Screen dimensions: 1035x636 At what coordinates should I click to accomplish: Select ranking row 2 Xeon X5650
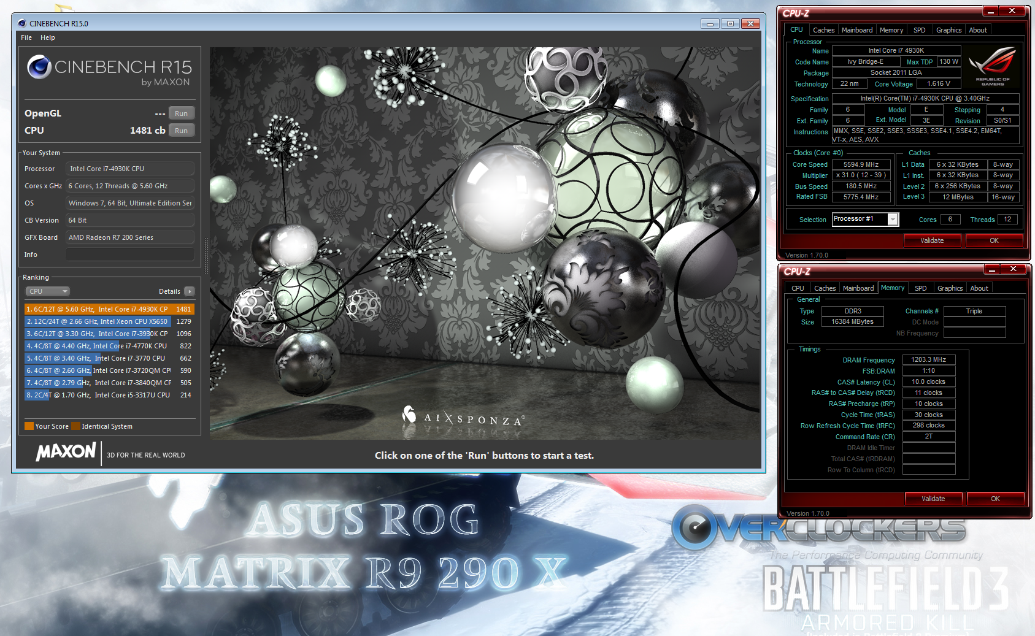(109, 321)
